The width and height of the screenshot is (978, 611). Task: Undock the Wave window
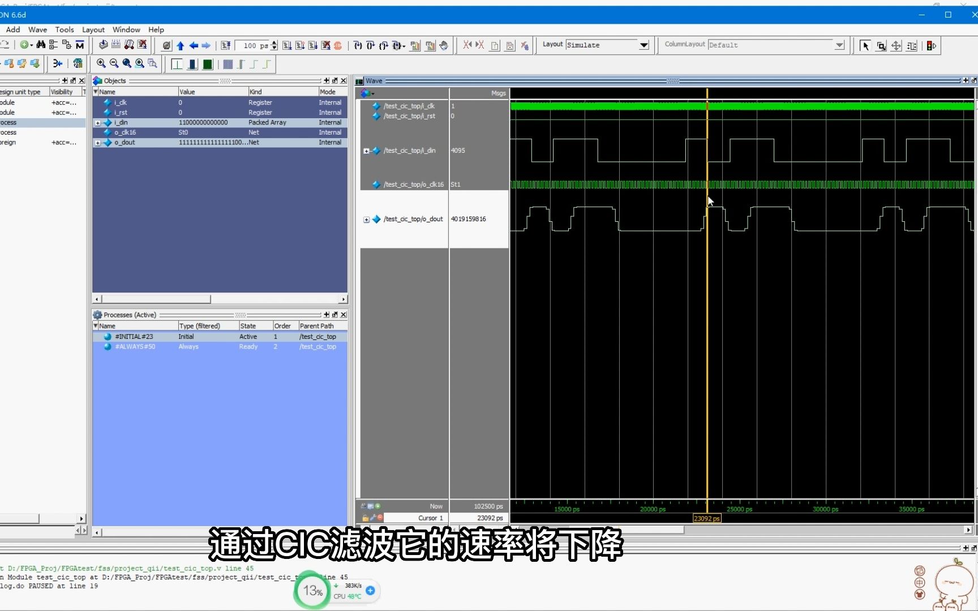[973, 80]
